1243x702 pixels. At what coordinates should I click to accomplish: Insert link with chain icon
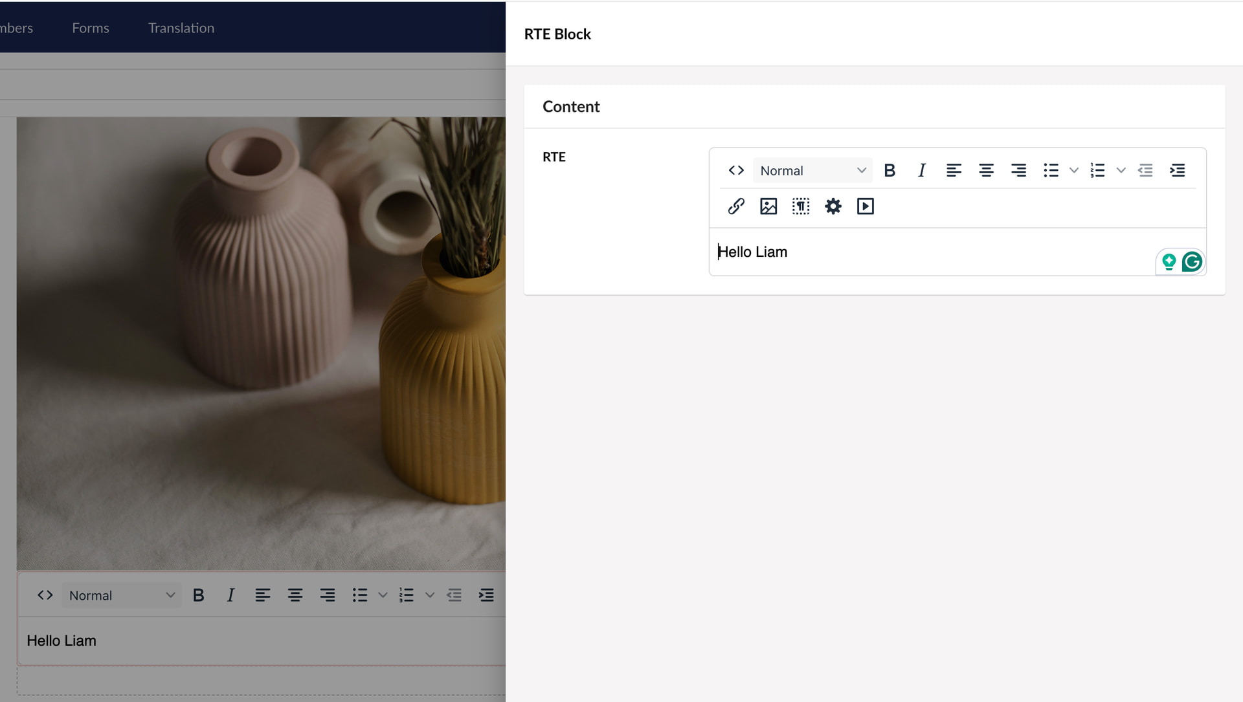point(736,206)
